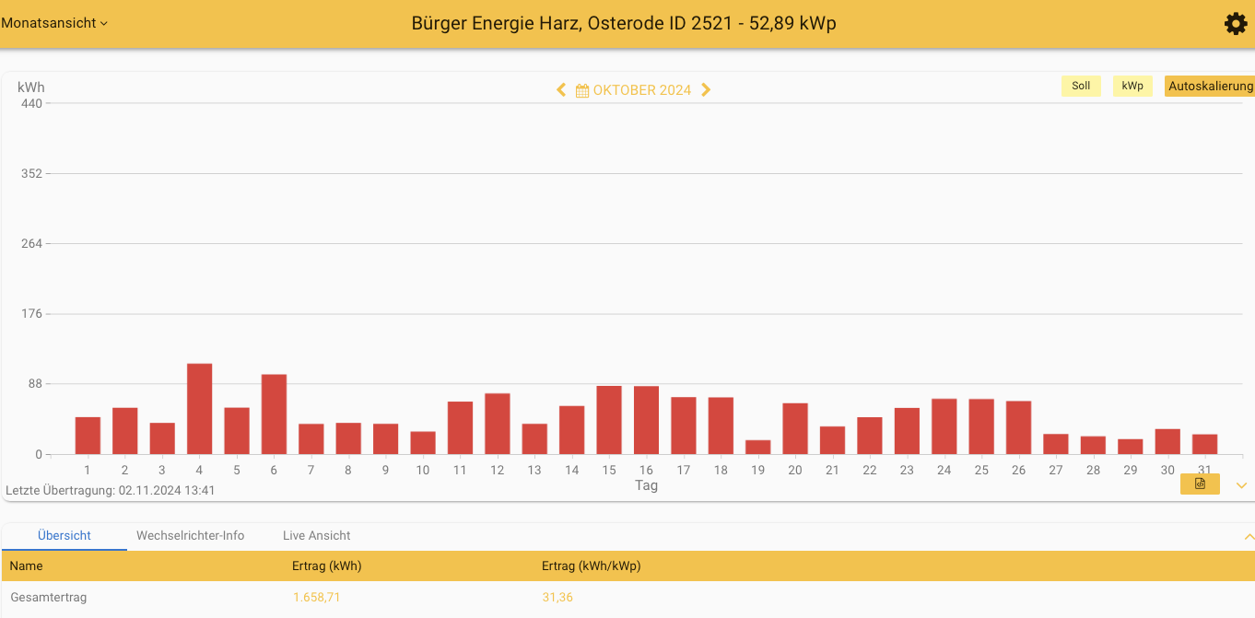Select the bar for day 19
This screenshot has height=618, width=1255.
pos(758,448)
